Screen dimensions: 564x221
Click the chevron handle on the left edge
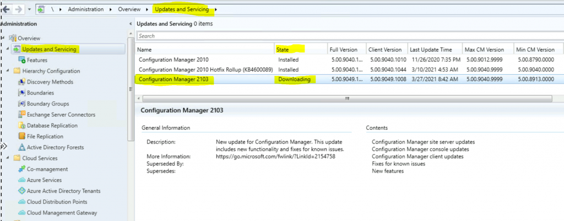point(4,146)
